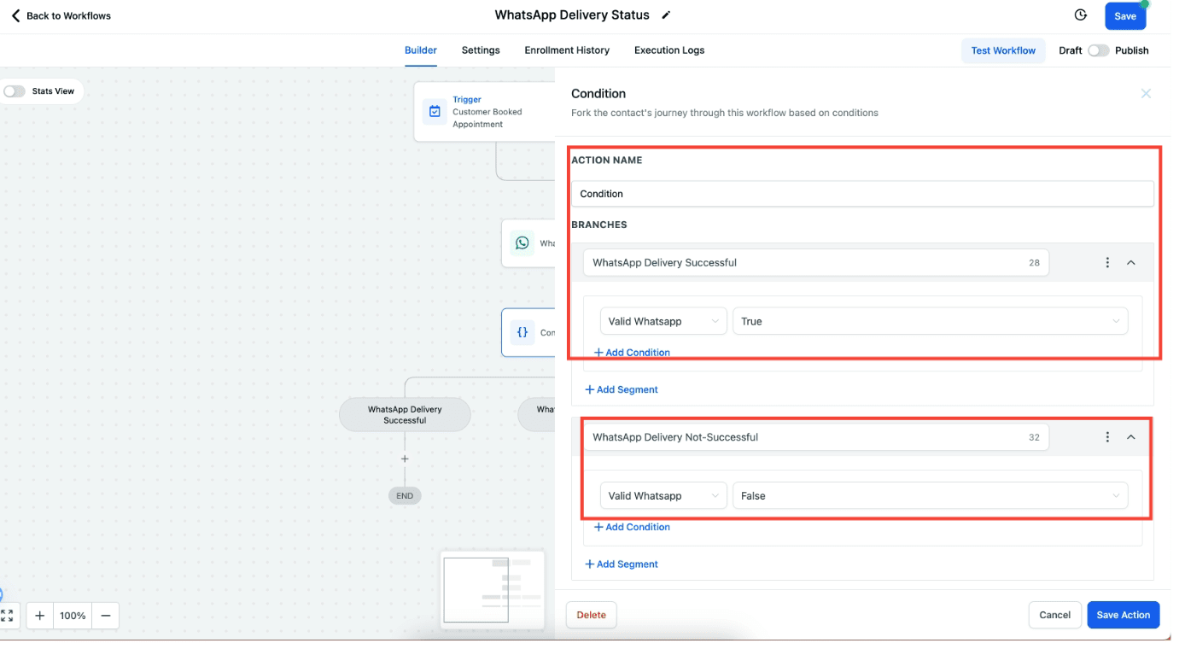Select Customer Booked Appointment trigger node
Image resolution: width=1185 pixels, height=649 pixels.
point(485,112)
